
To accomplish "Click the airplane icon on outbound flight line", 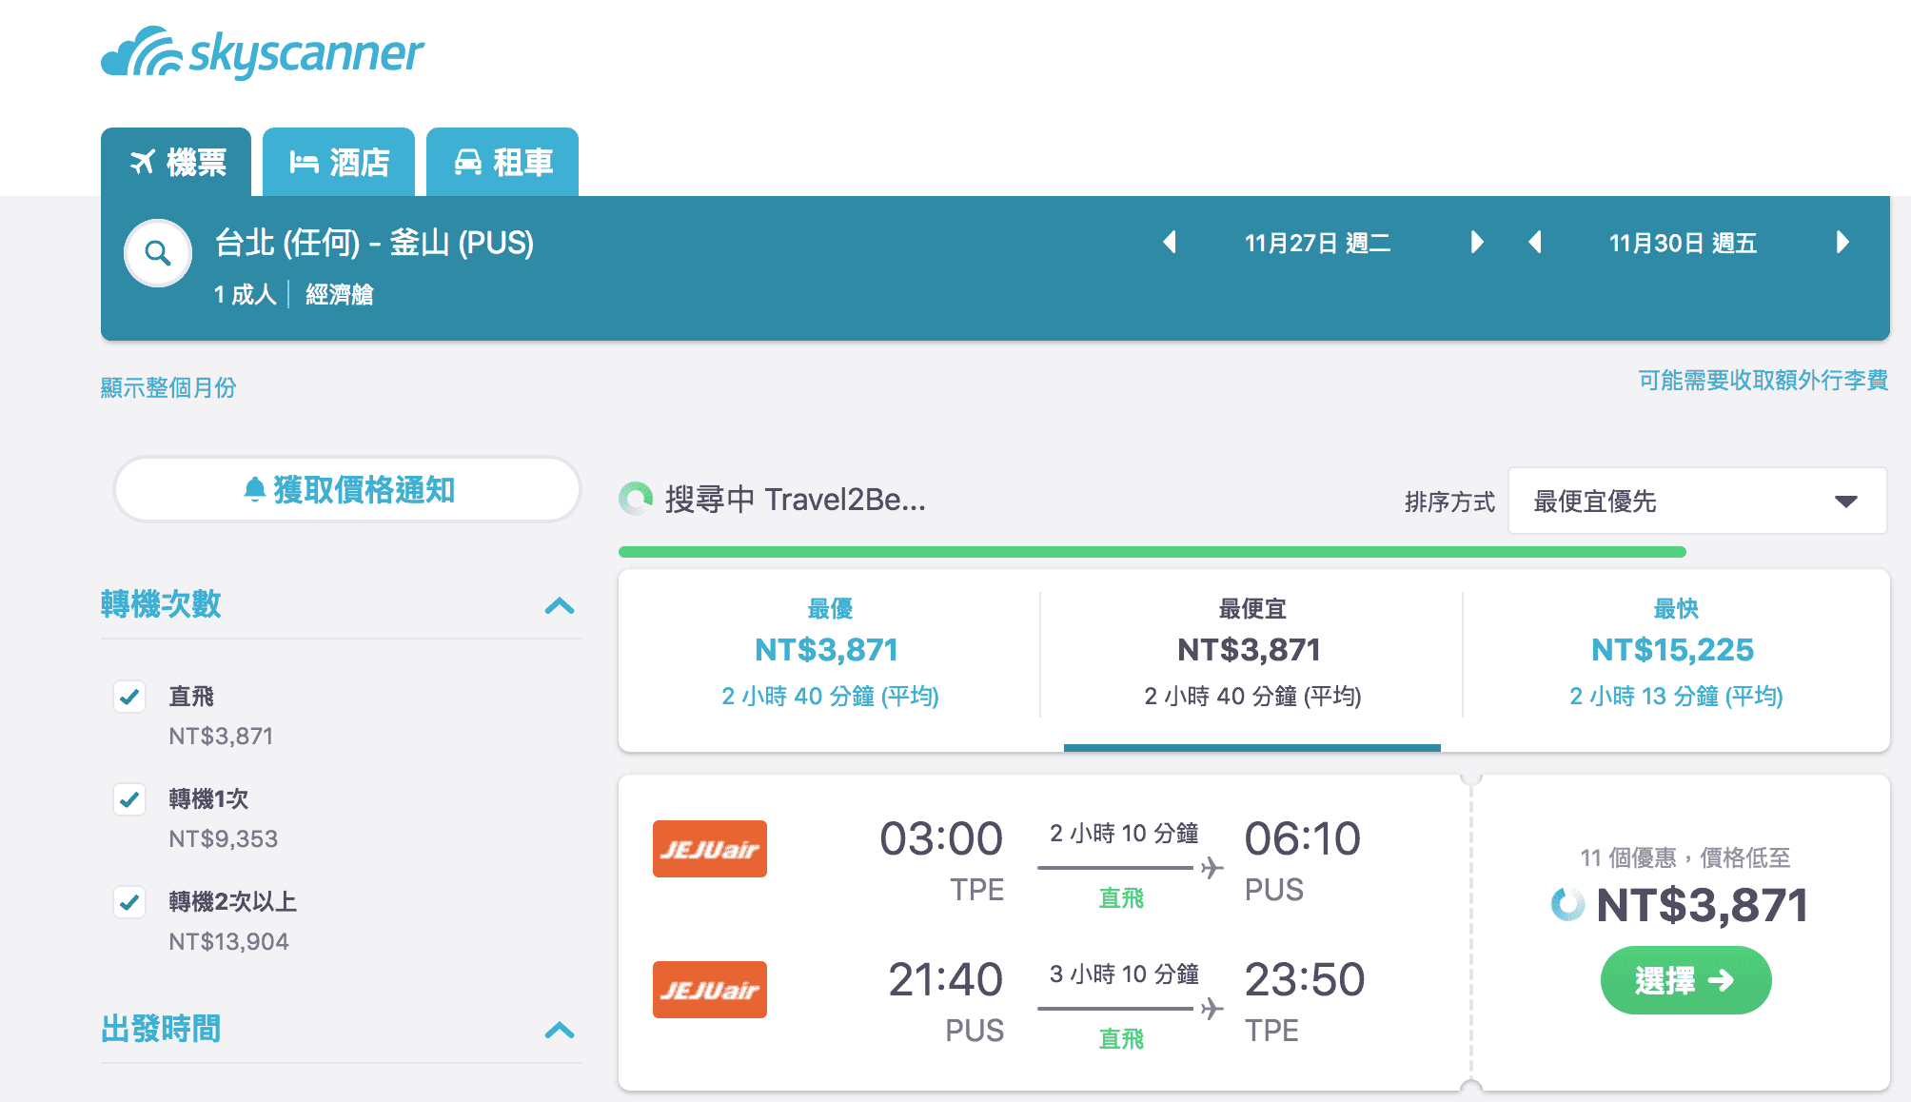I will pyautogui.click(x=1212, y=867).
